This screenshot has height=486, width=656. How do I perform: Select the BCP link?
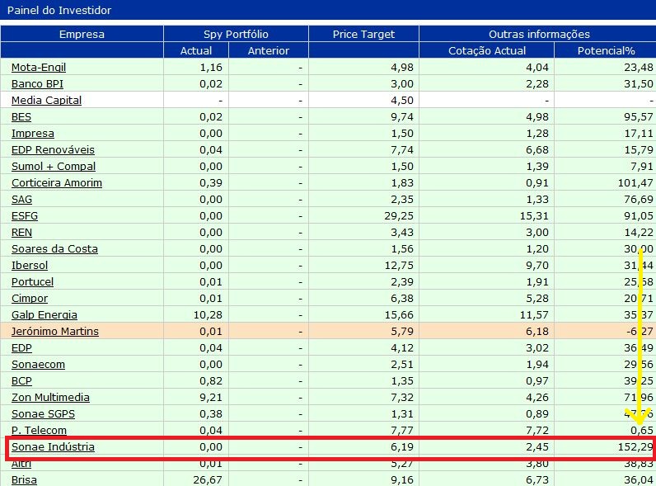[x=21, y=381]
